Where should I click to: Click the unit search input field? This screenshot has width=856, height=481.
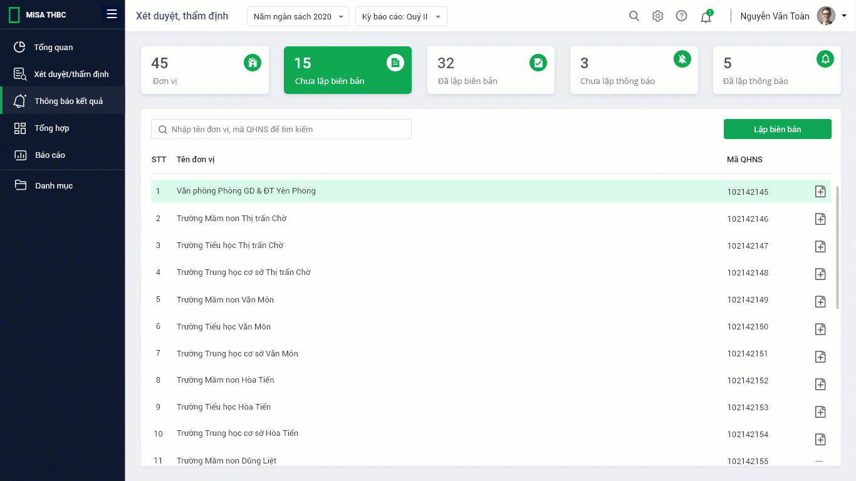[x=281, y=129]
